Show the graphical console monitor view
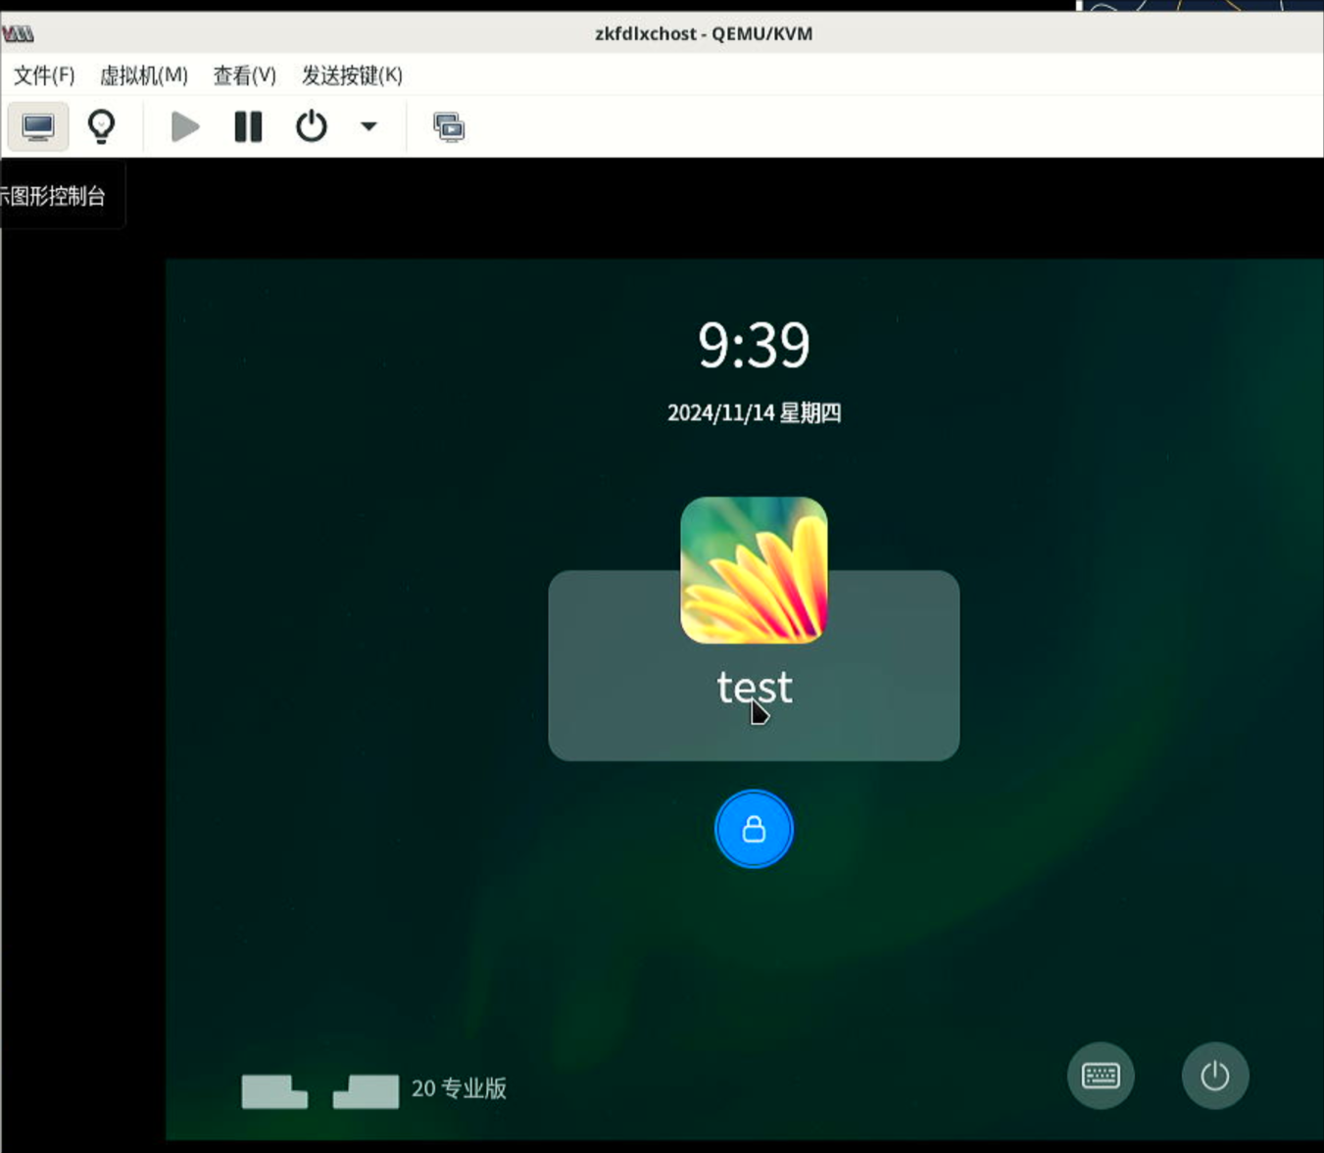1324x1153 pixels. pyautogui.click(x=38, y=126)
